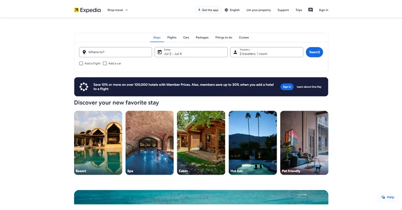Open the Cabin stay card
The height and width of the screenshot is (210, 402).
click(201, 143)
